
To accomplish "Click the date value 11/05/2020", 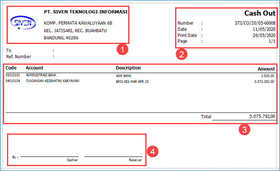I will [x=264, y=29].
